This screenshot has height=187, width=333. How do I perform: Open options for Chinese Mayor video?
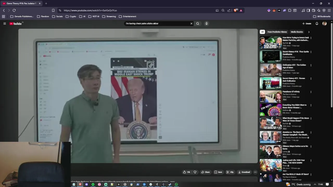point(311,146)
